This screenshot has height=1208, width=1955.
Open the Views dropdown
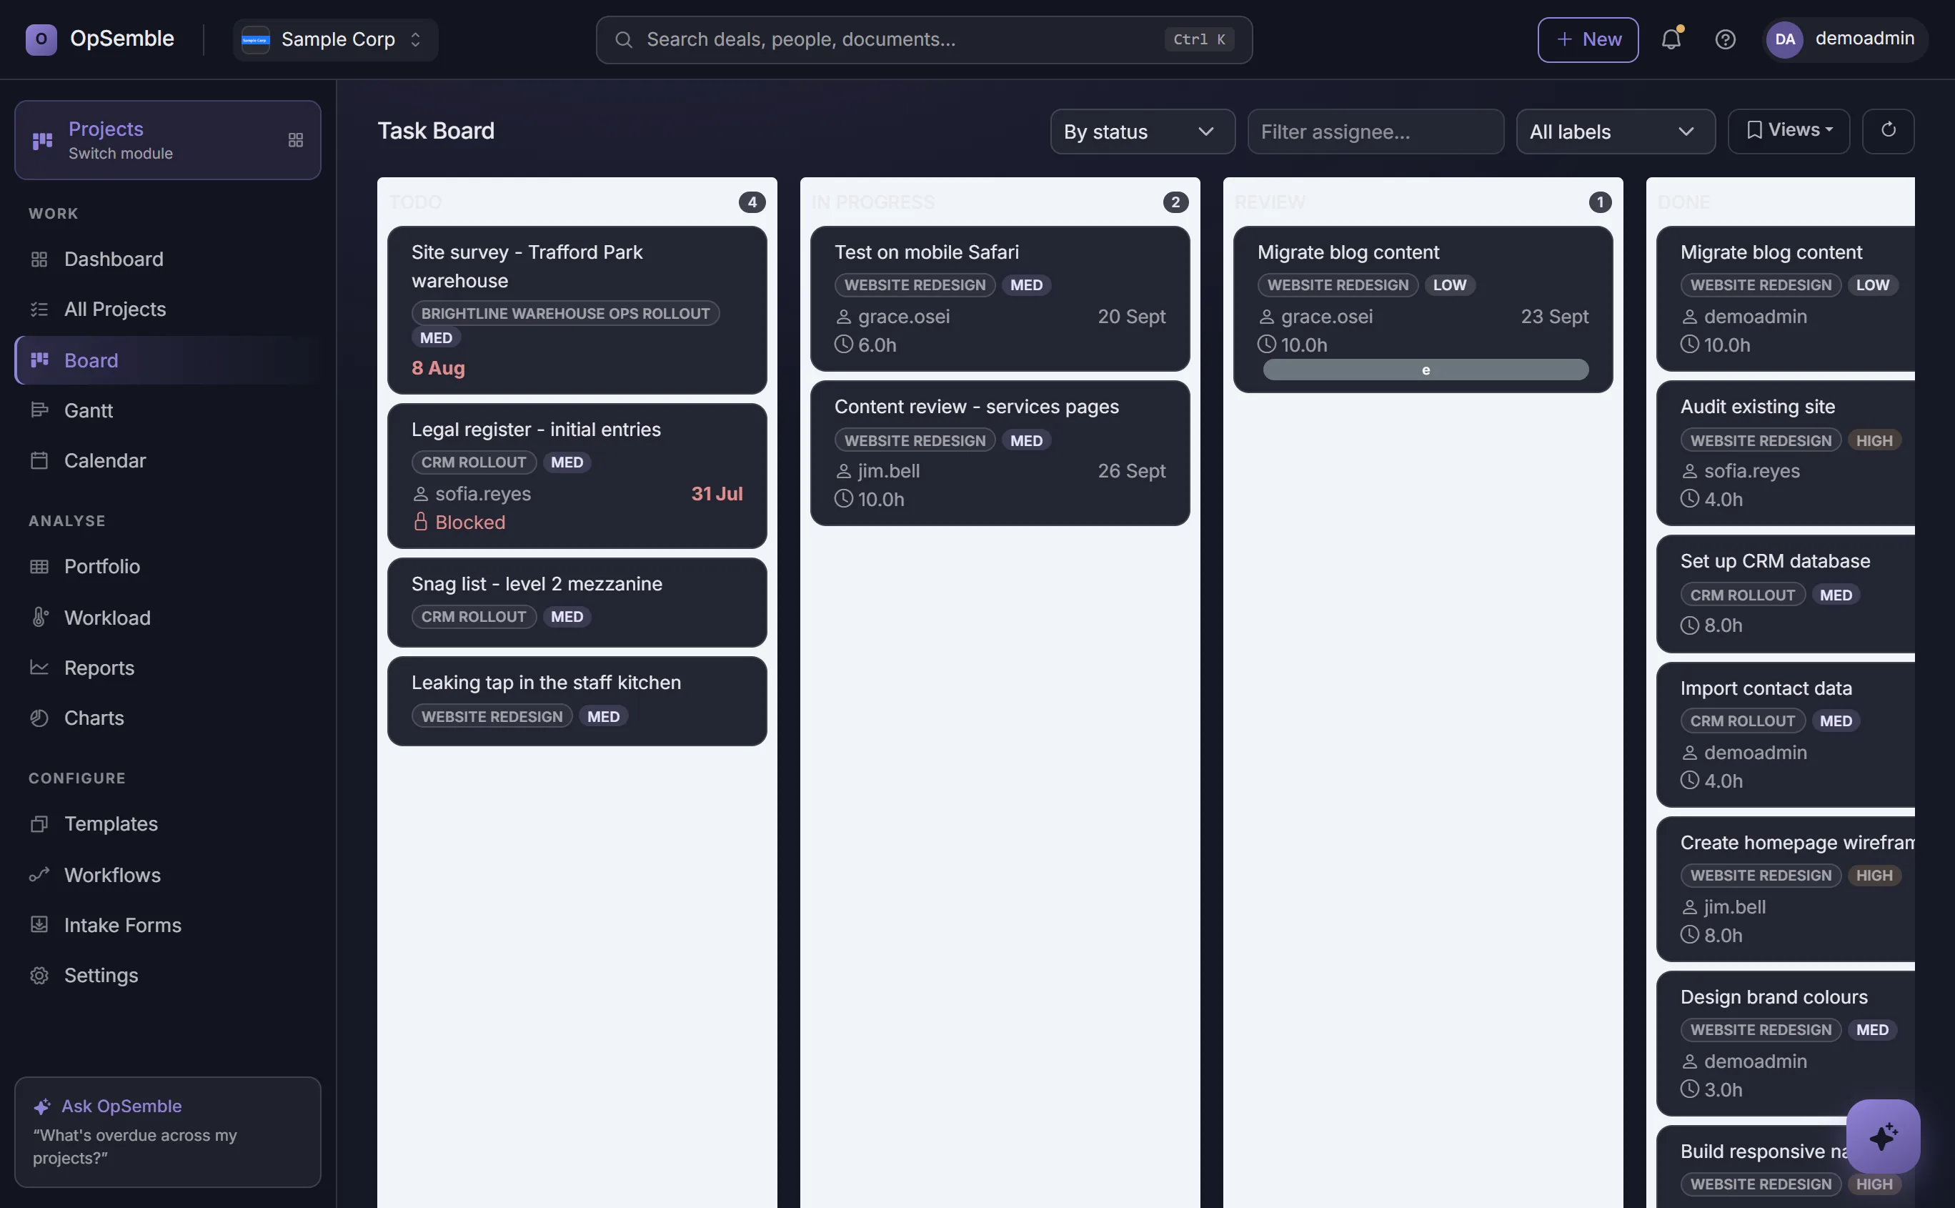pos(1788,130)
